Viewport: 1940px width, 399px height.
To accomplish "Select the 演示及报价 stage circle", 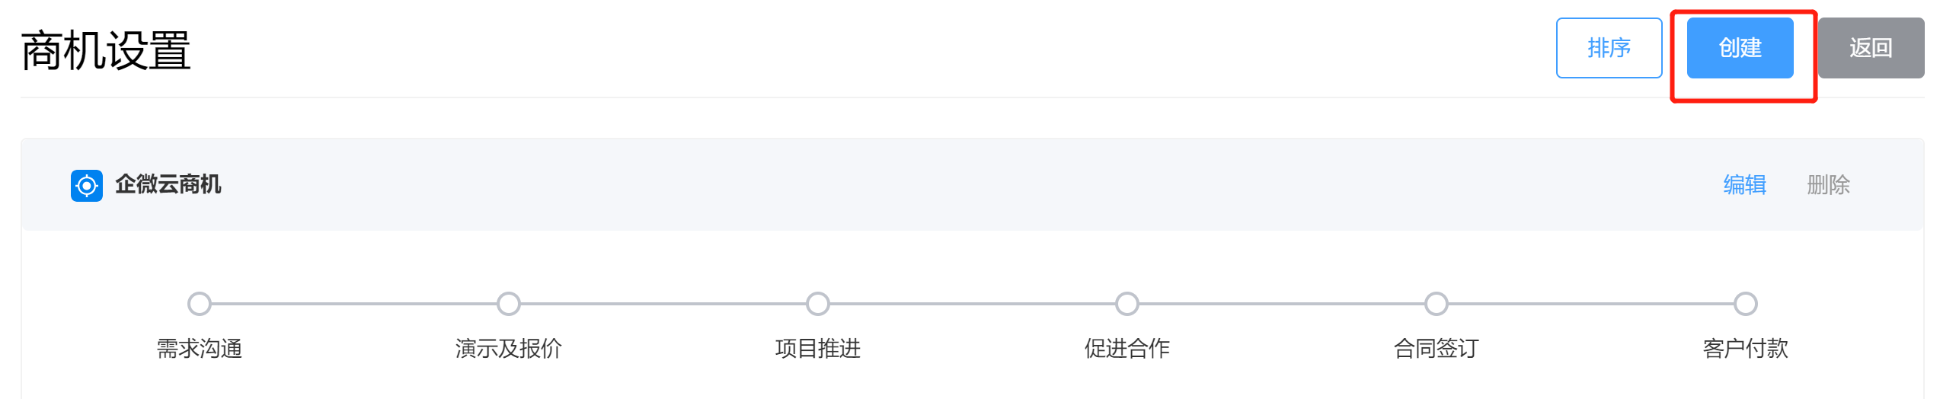I will (x=509, y=304).
